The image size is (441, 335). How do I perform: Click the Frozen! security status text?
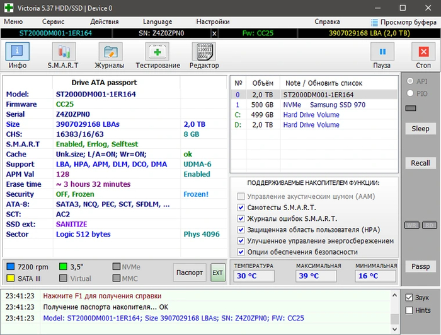[196, 194]
